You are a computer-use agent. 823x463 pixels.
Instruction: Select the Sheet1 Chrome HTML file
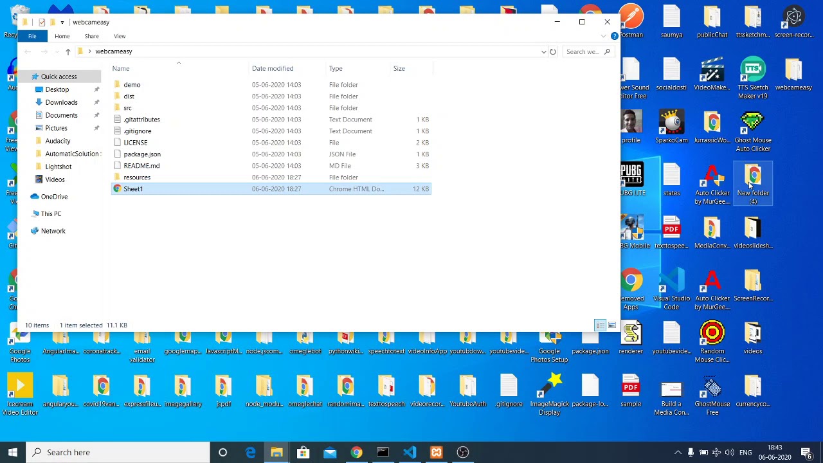[133, 189]
